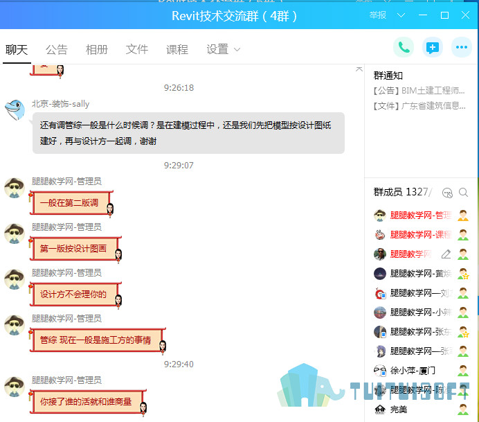This screenshot has height=422, width=479.
Task: Click the member search magnifier icon
Action: [463, 193]
